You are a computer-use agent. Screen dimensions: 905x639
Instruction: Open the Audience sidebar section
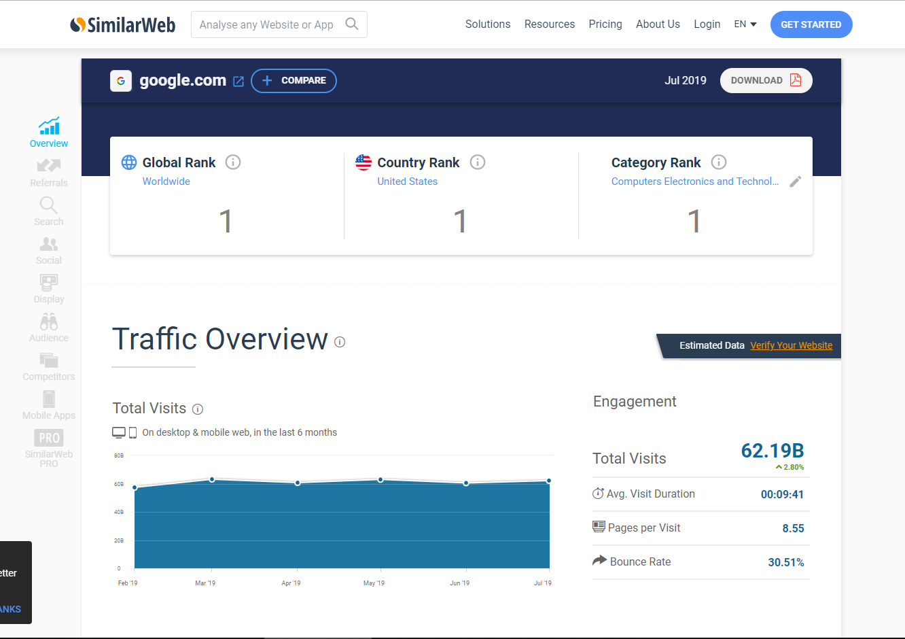[x=49, y=328]
